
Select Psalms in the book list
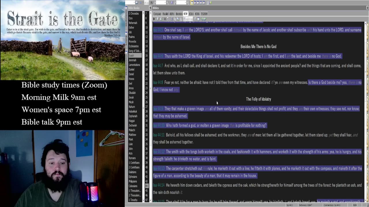tap(132, 37)
